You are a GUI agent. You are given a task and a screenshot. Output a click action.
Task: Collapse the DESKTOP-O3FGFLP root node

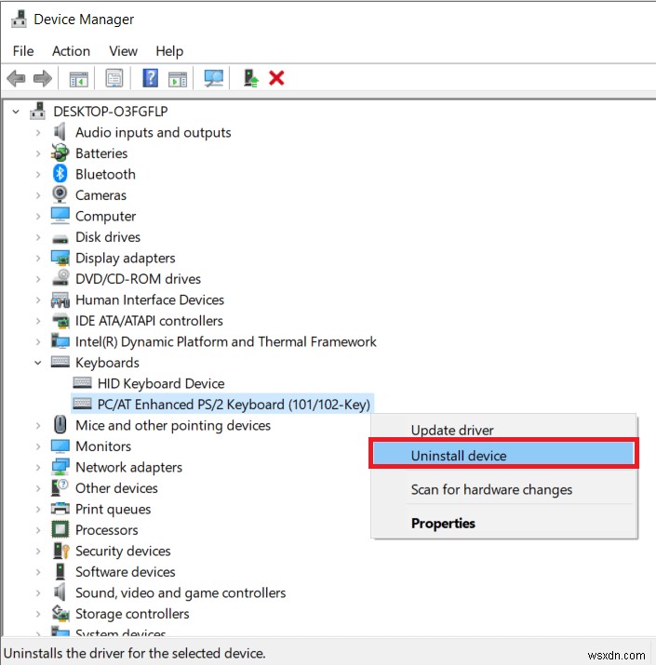tap(16, 112)
